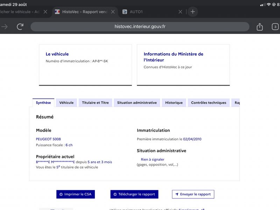The image size is (280, 210).
Task: Click the Envoyer le rapport button
Action: pos(193,194)
